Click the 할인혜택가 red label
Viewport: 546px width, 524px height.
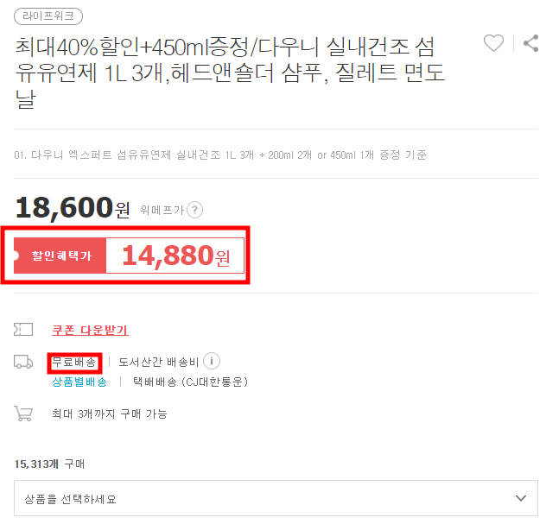click(60, 256)
